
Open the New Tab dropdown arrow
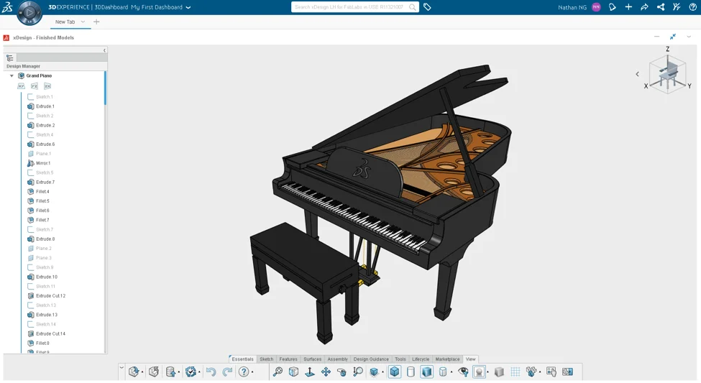click(x=83, y=22)
